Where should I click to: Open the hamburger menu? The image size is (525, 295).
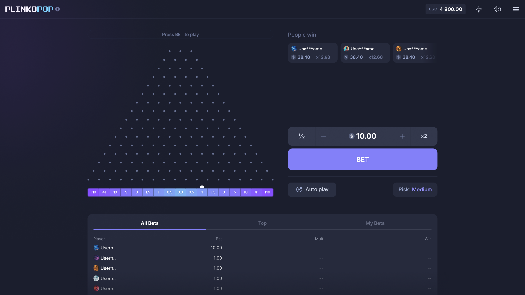point(515,9)
